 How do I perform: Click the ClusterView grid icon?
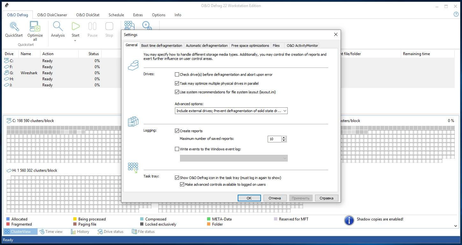pos(7,232)
